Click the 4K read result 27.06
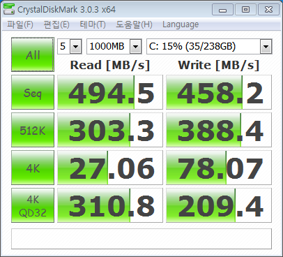Screen dimensions: 283x257 click(110, 168)
